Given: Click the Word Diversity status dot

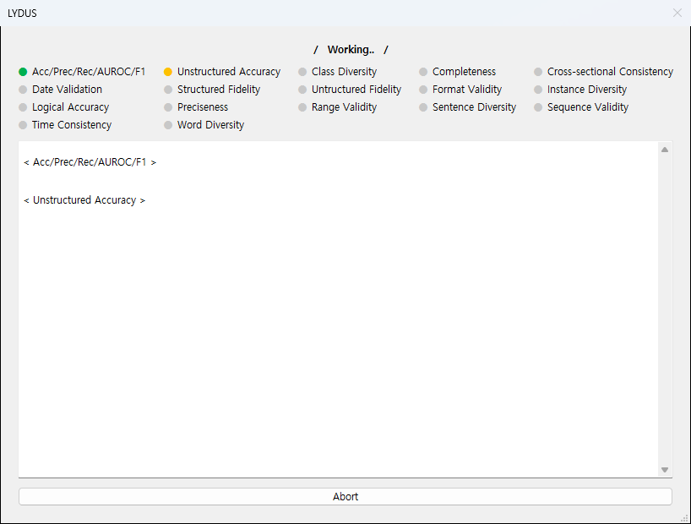Looking at the screenshot, I should [x=168, y=125].
